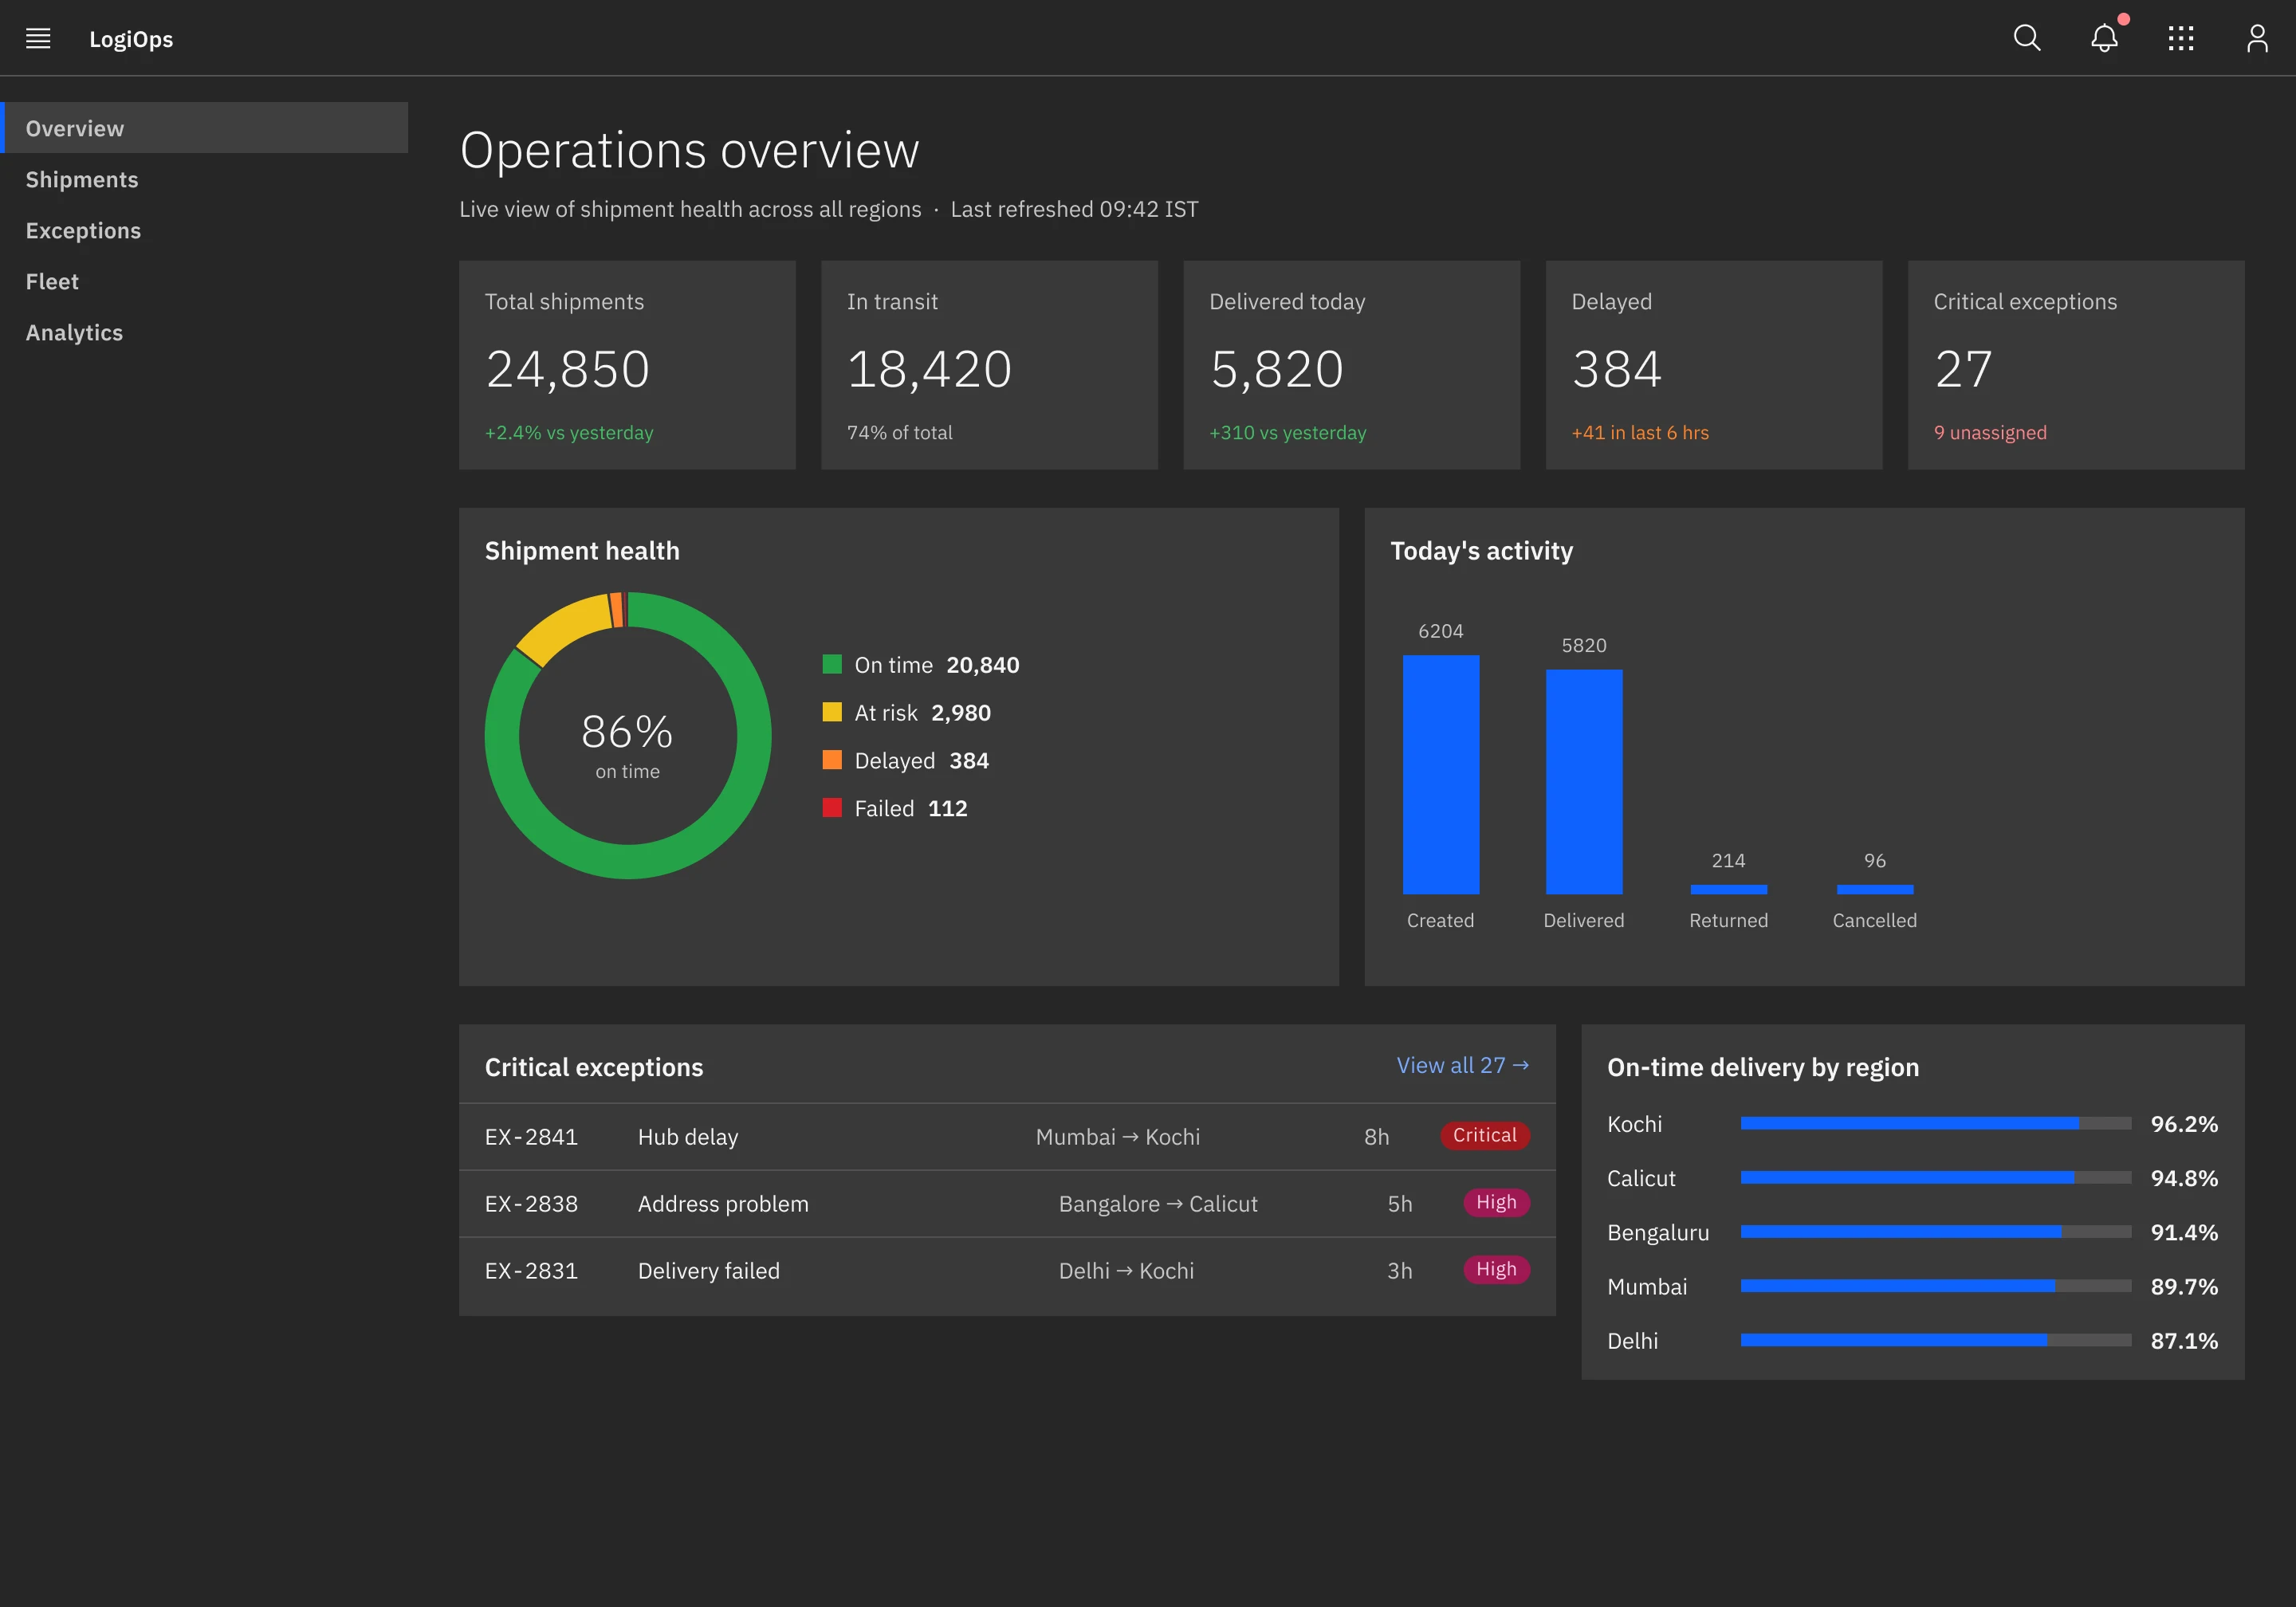Open the user profile icon
2296x1607 pixels.
point(2257,38)
